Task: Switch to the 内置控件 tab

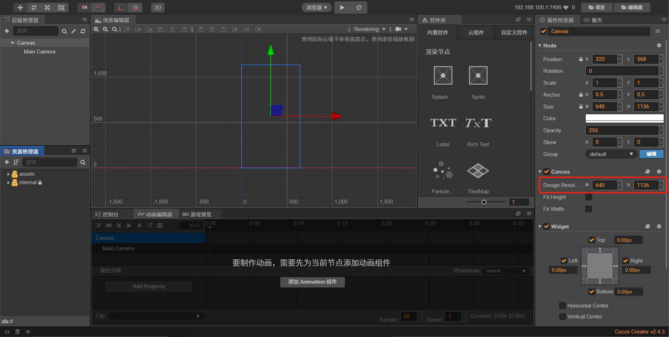Action: pos(438,32)
